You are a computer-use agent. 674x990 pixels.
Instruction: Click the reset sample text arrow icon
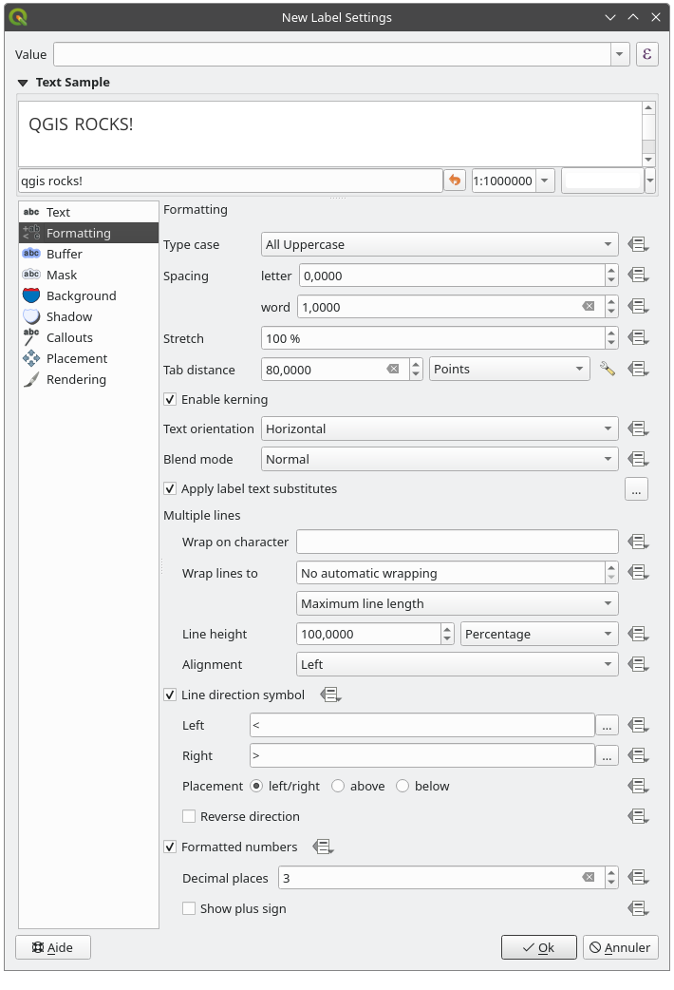(456, 181)
